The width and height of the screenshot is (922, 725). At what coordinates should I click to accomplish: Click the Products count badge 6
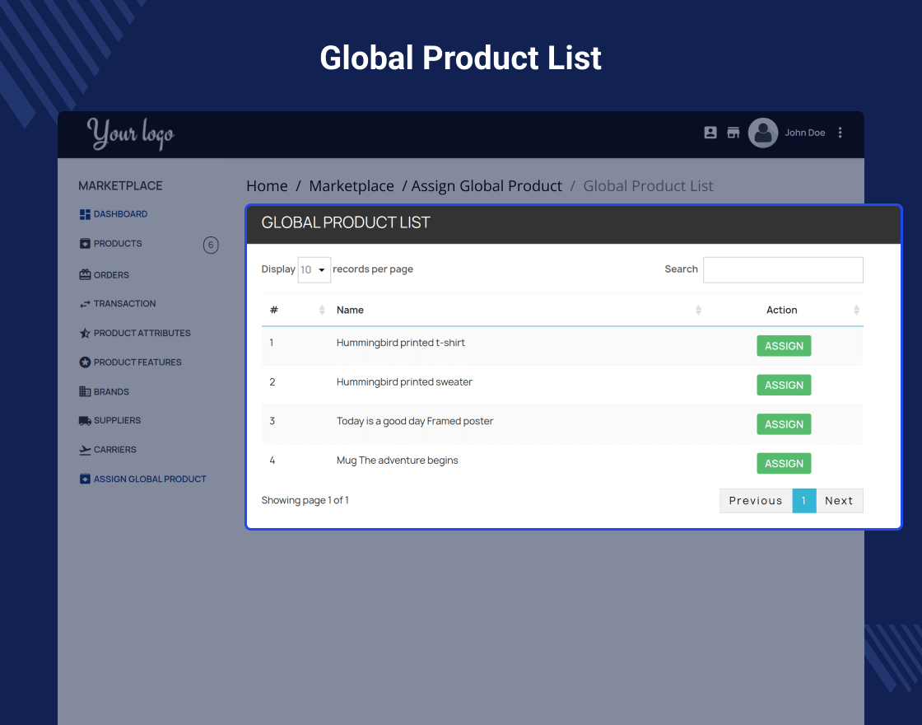click(x=211, y=245)
